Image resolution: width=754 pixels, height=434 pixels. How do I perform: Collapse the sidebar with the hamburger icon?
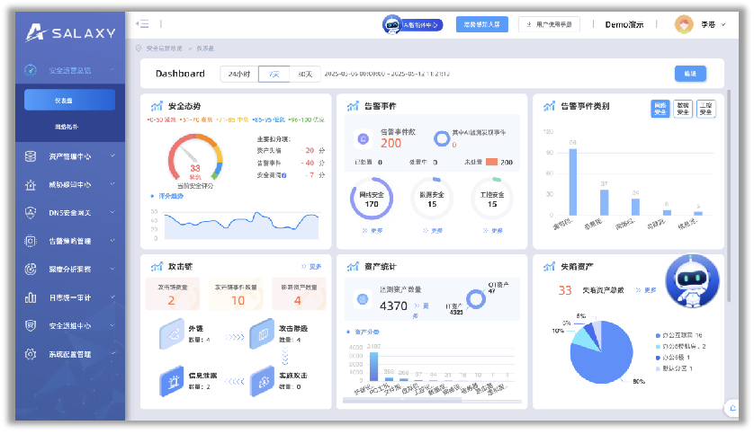142,24
